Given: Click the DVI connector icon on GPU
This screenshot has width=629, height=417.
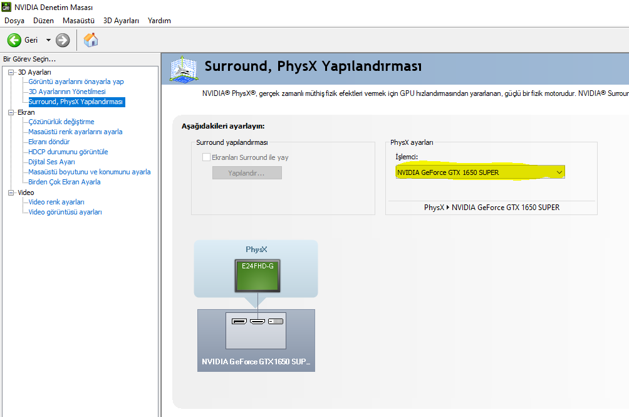Looking at the screenshot, I should click(x=276, y=322).
